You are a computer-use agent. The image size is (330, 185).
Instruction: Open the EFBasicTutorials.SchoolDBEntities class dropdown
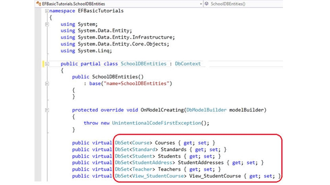[x=118, y=4]
